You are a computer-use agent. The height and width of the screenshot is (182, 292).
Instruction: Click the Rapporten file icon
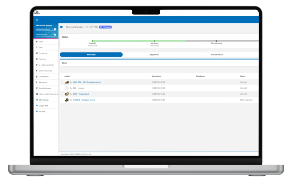37,82
